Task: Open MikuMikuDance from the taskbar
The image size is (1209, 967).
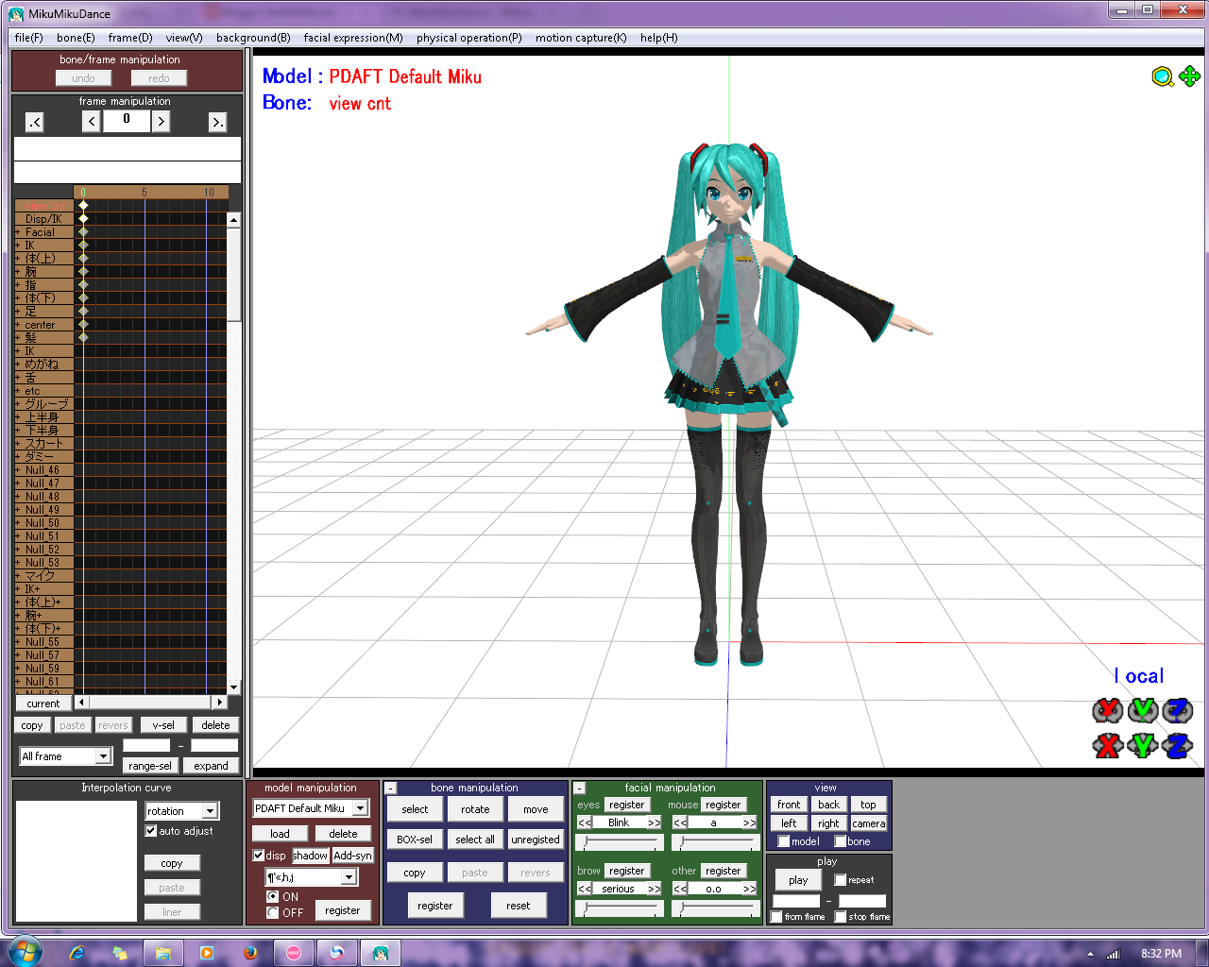Action: 379,952
